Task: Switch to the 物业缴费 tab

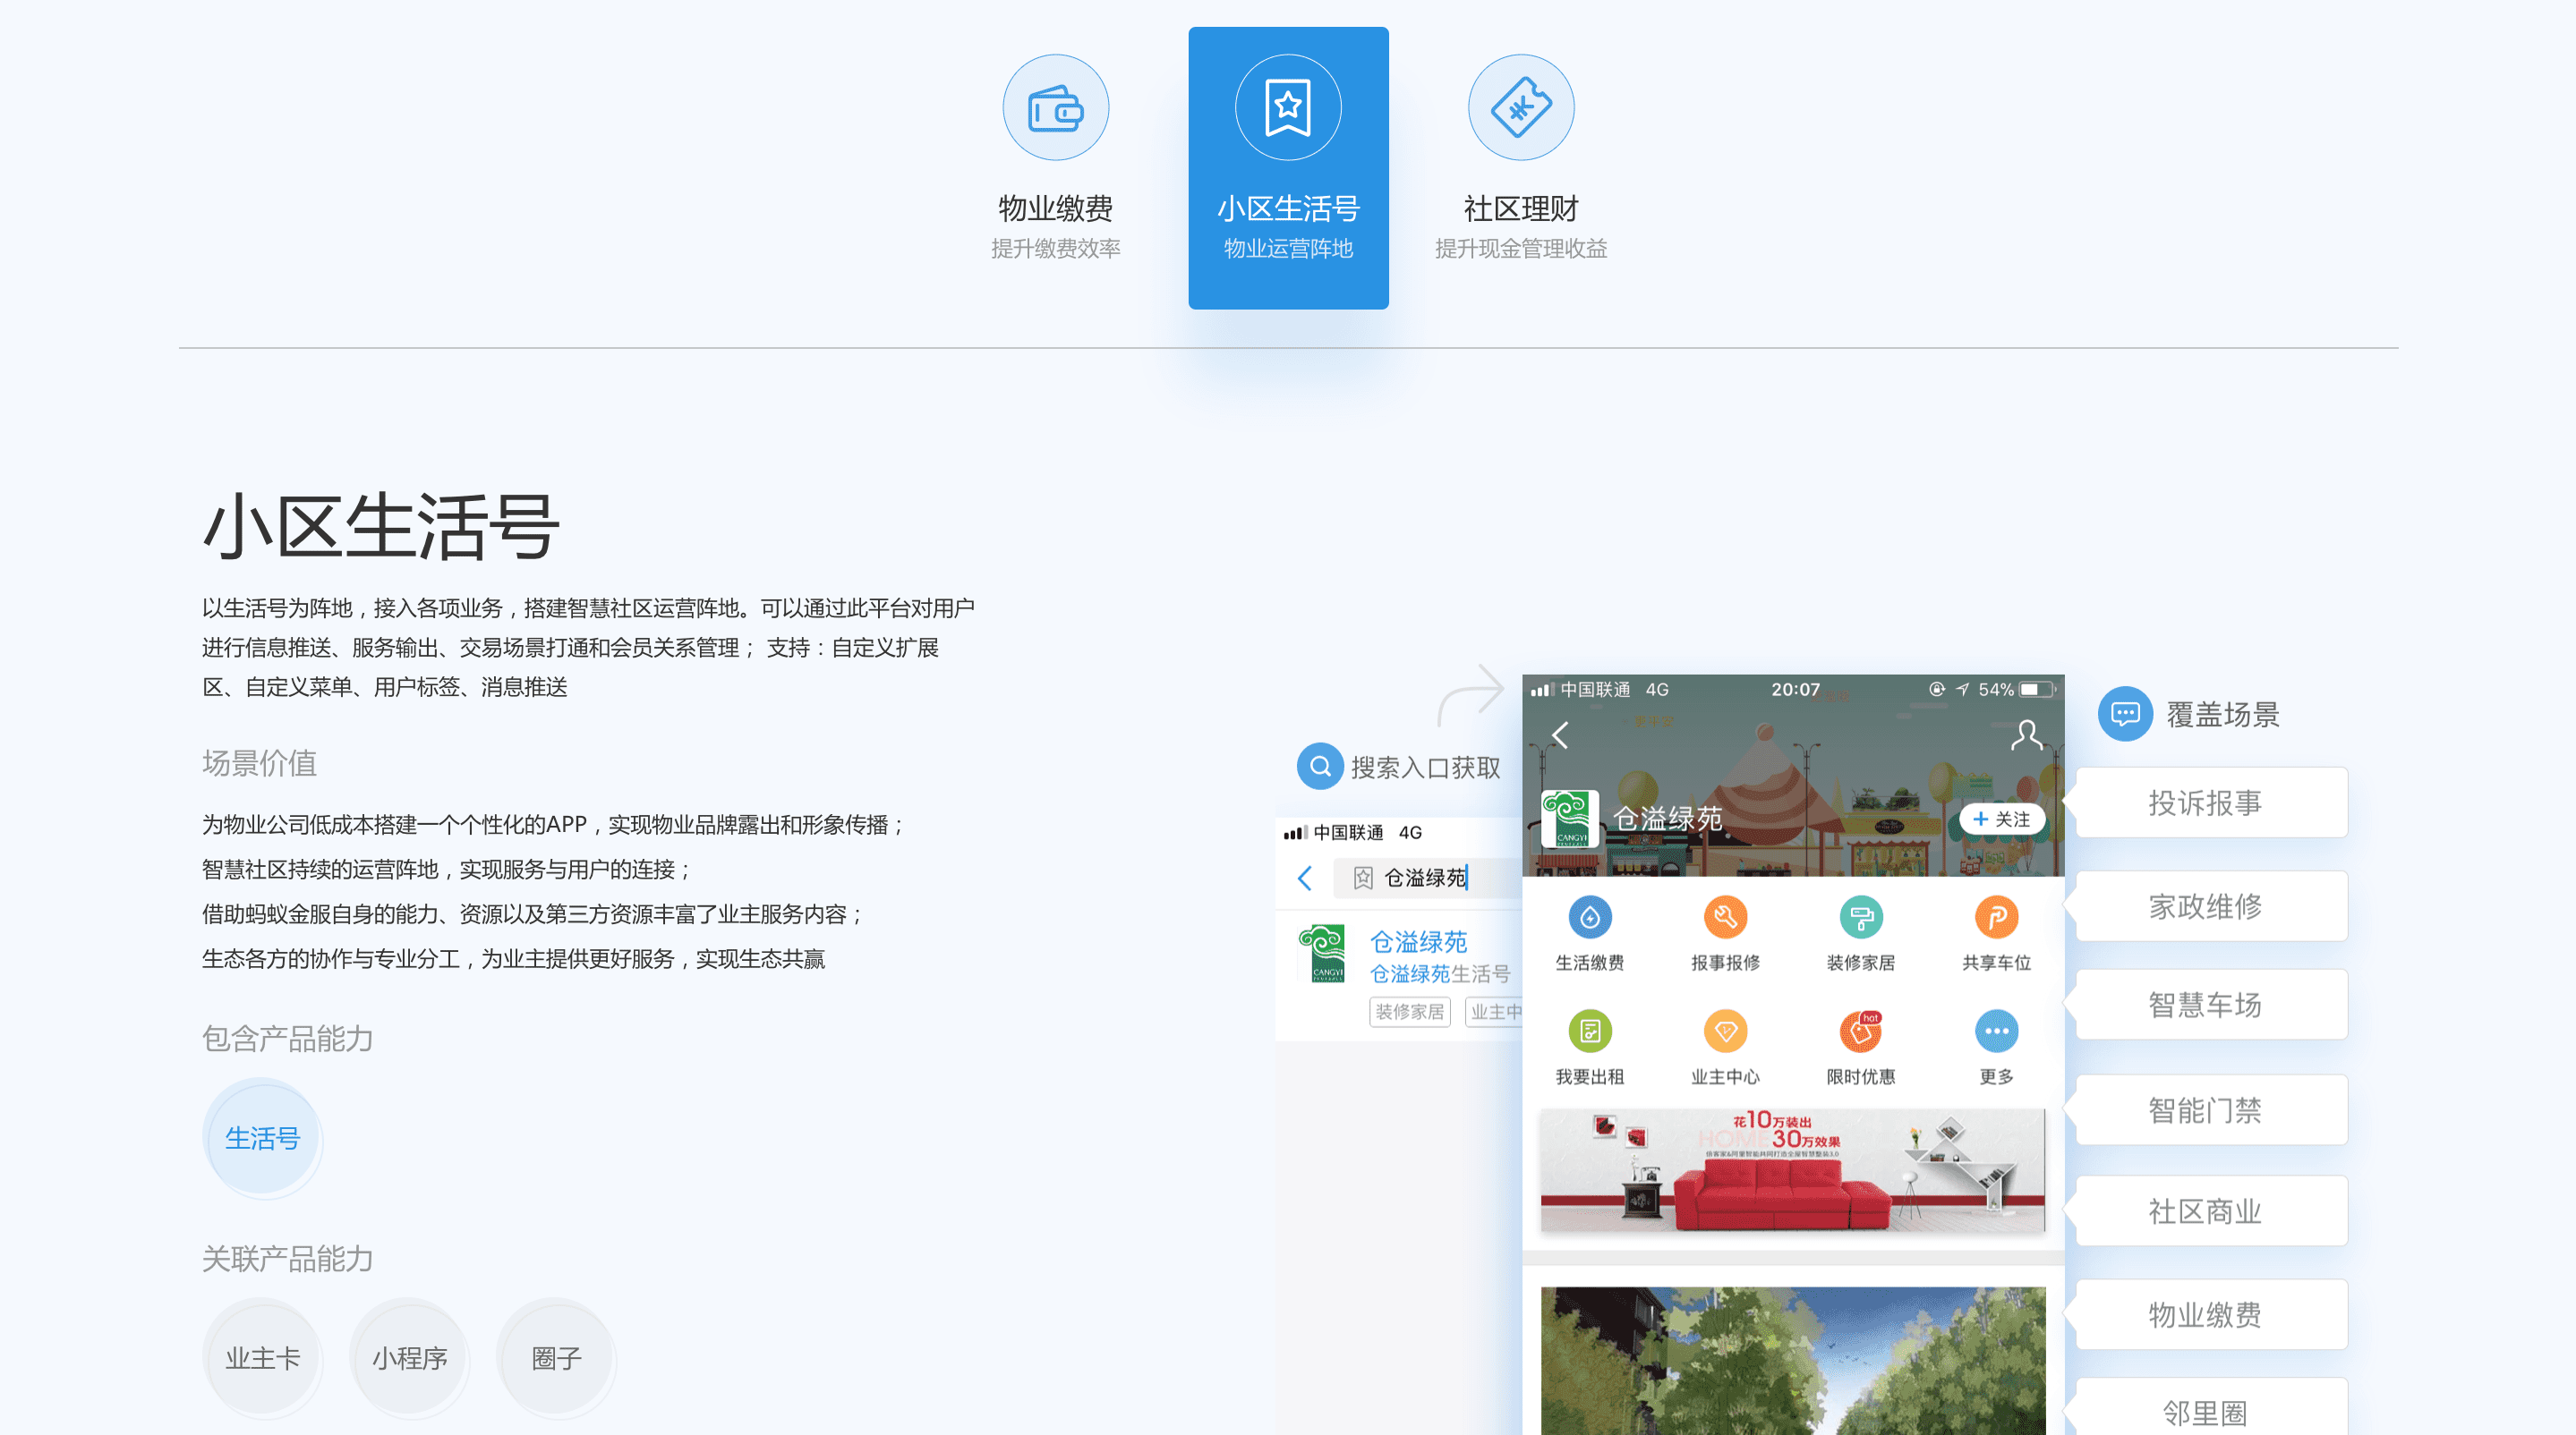Action: point(1055,168)
